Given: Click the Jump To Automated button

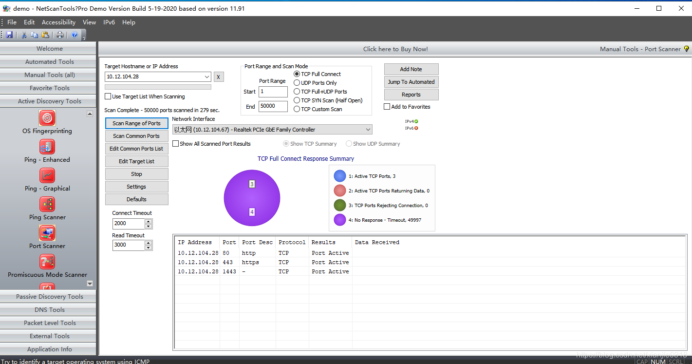Looking at the screenshot, I should coord(411,82).
